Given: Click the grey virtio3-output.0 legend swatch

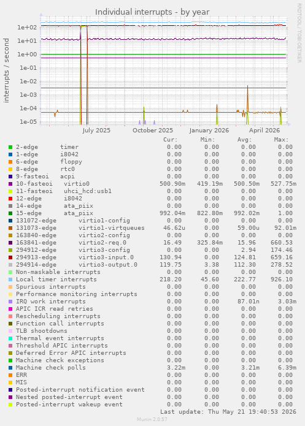Looking at the screenshot, I should pos(10,265).
